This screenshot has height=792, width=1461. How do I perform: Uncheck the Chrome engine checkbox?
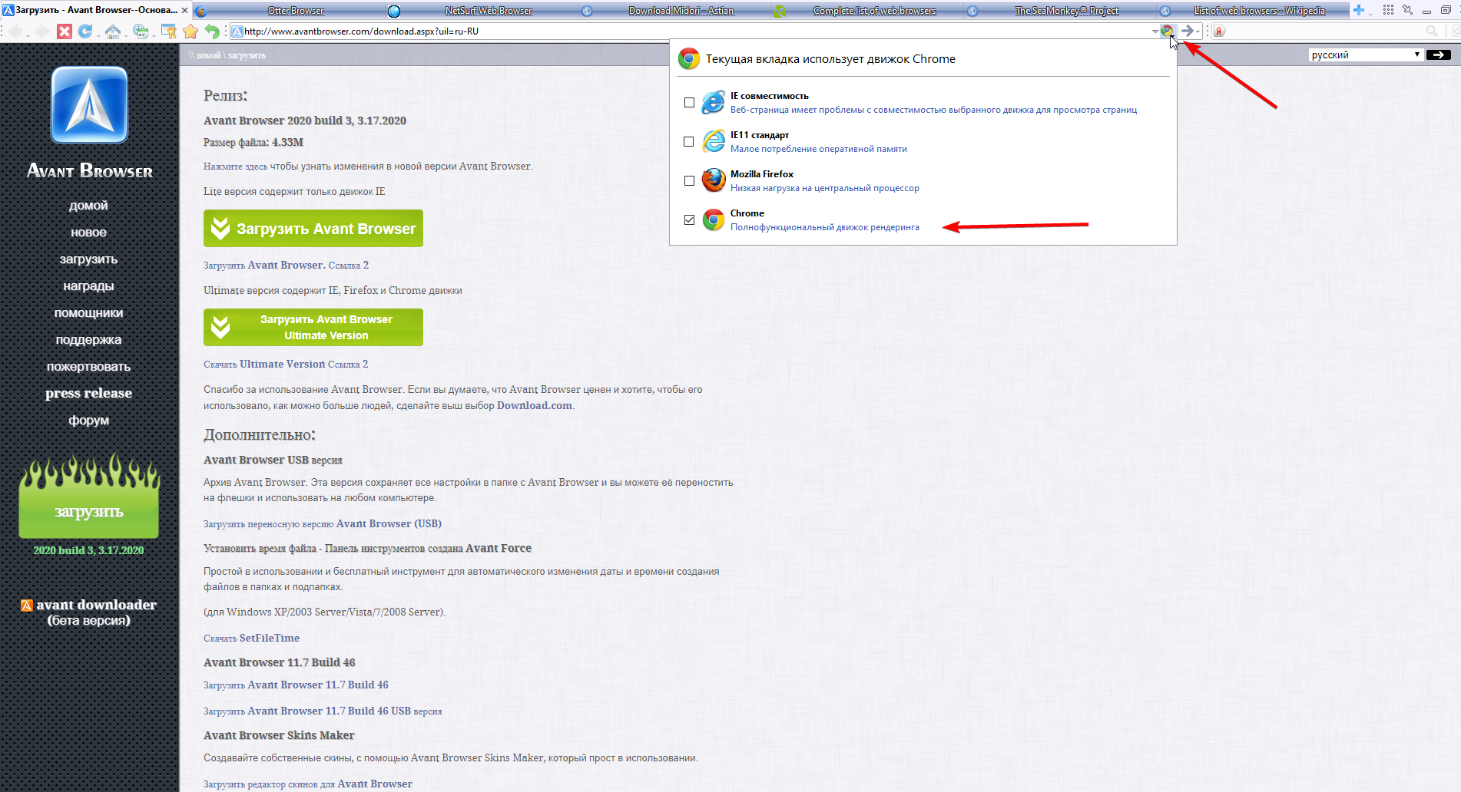tap(689, 220)
